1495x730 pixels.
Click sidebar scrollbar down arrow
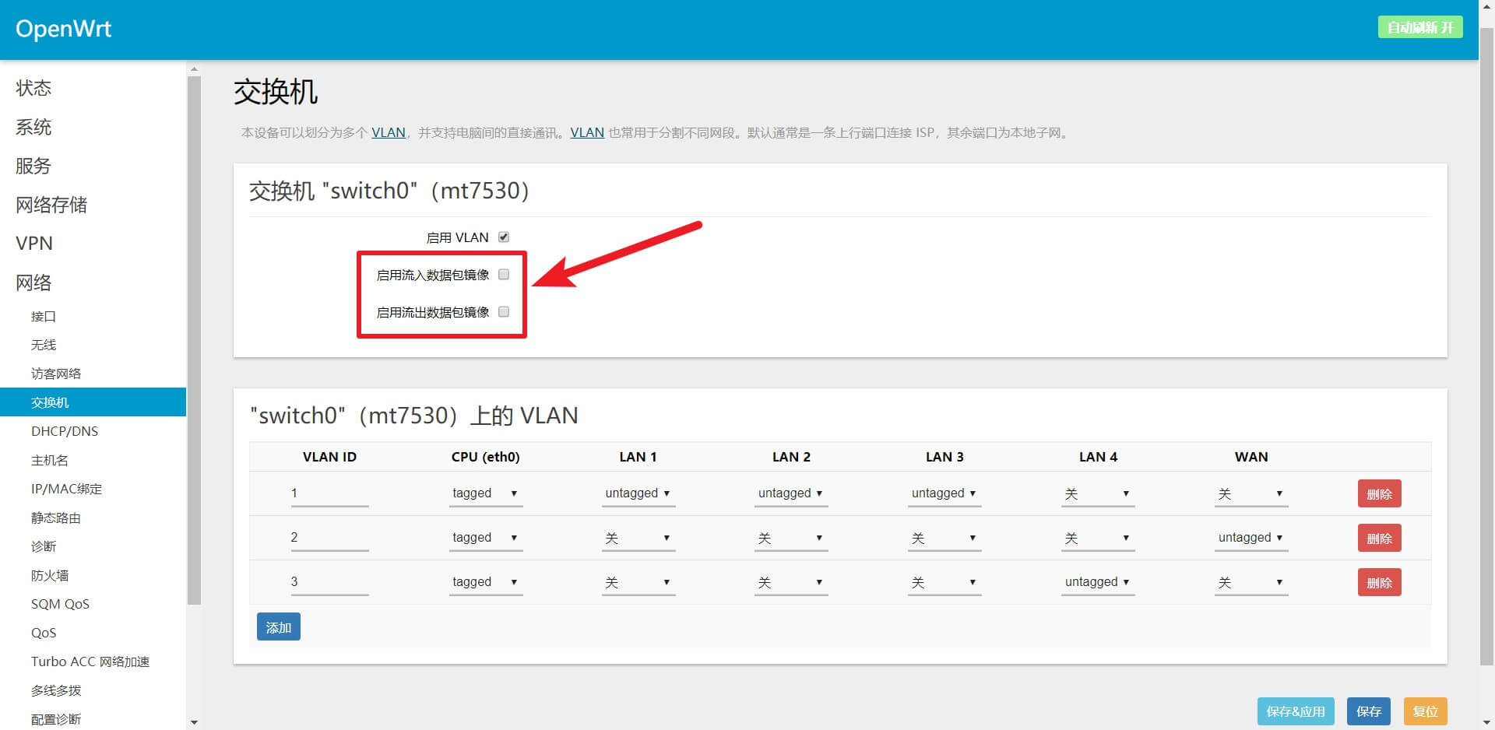click(x=194, y=722)
